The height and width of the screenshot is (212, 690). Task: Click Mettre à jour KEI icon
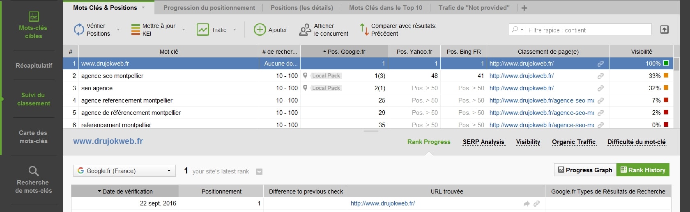[x=136, y=30]
